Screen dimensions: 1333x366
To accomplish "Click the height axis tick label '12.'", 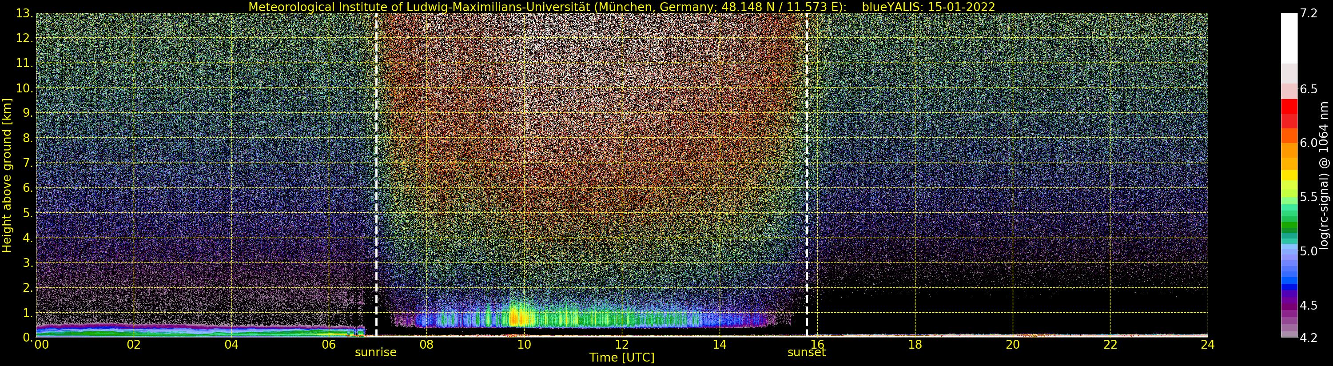I will [25, 38].
